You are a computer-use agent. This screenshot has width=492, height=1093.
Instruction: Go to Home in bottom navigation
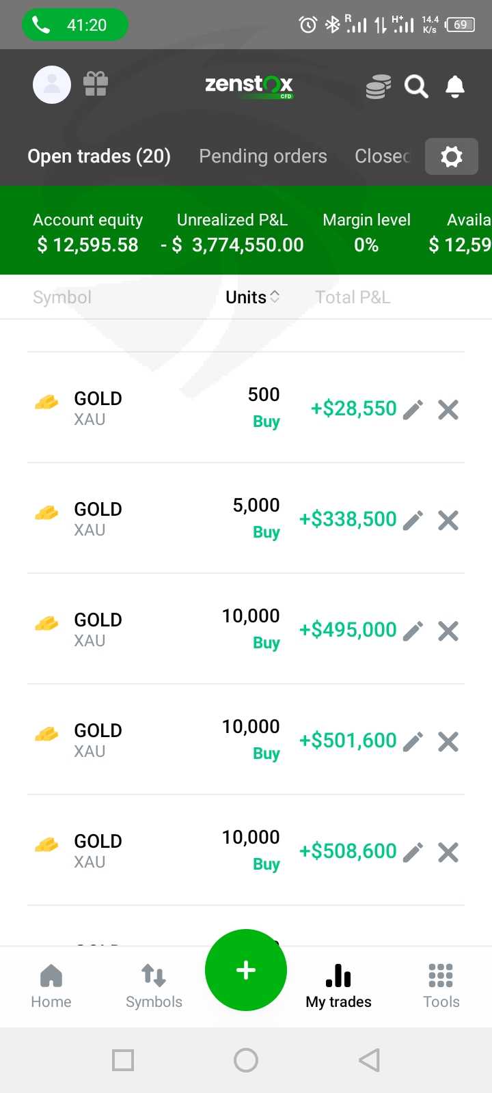tap(51, 986)
